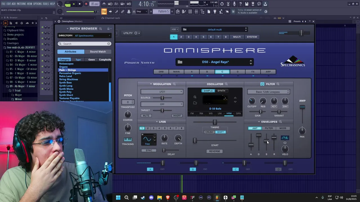This screenshot has height=202, width=360.
Task: Open File Explorer from the taskbar
Action: pyautogui.click(x=159, y=198)
